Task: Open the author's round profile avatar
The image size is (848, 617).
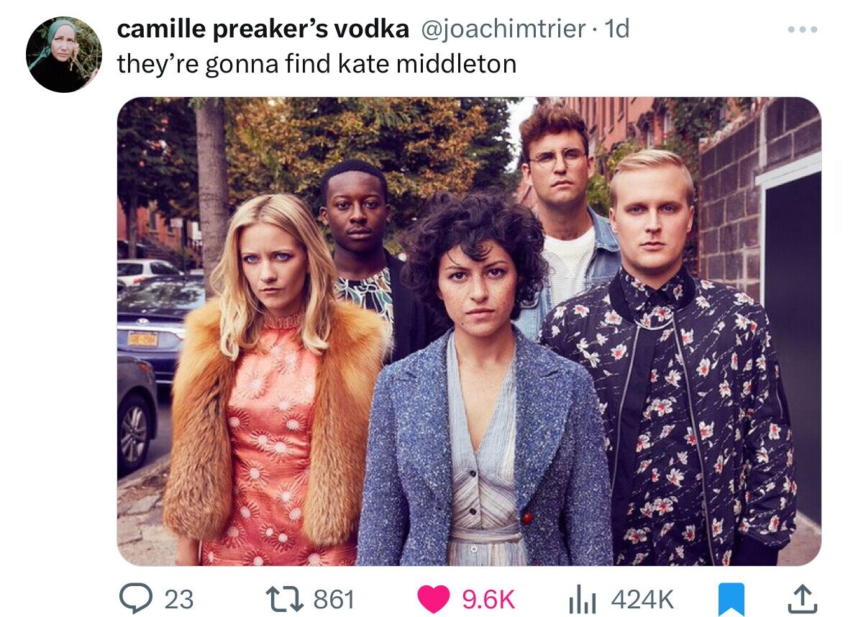Action: [64, 55]
